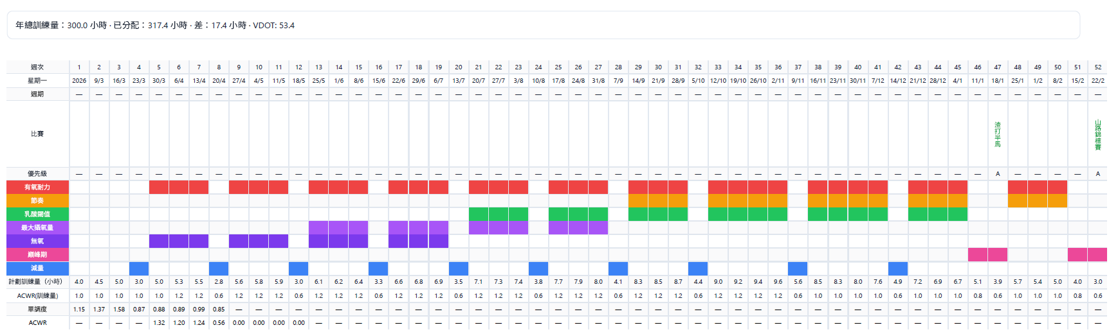This screenshot has height=332, width=1109.
Task: Select the priority A cell in week 47
Action: 997,173
